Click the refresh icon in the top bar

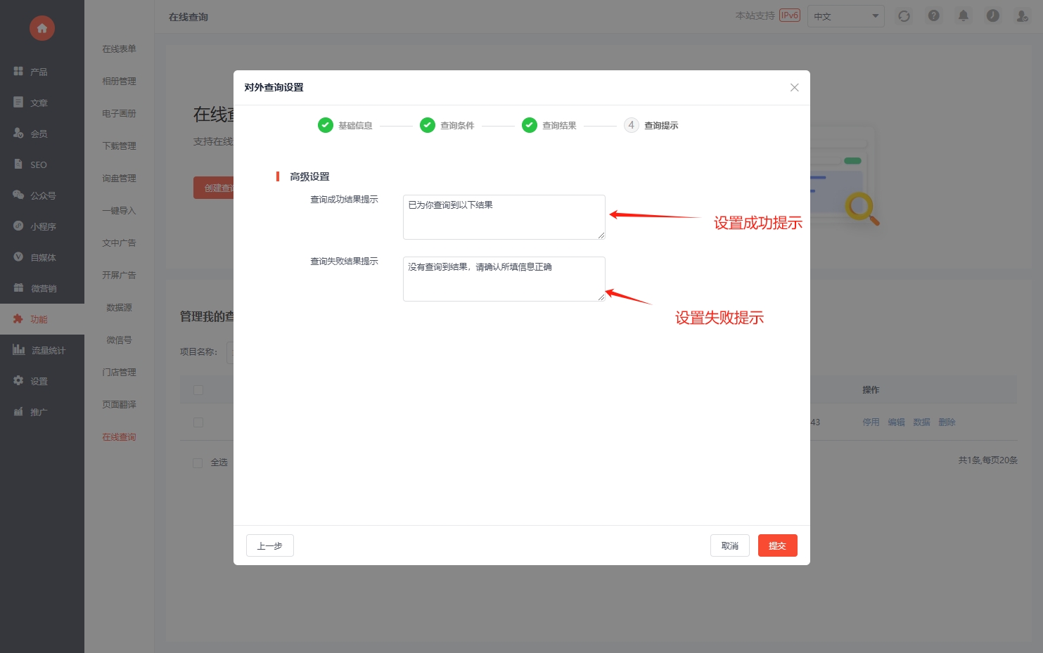904,16
